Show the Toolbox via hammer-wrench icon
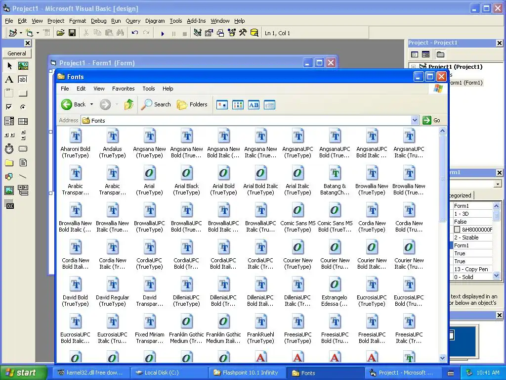The image size is (506, 380). (x=243, y=33)
